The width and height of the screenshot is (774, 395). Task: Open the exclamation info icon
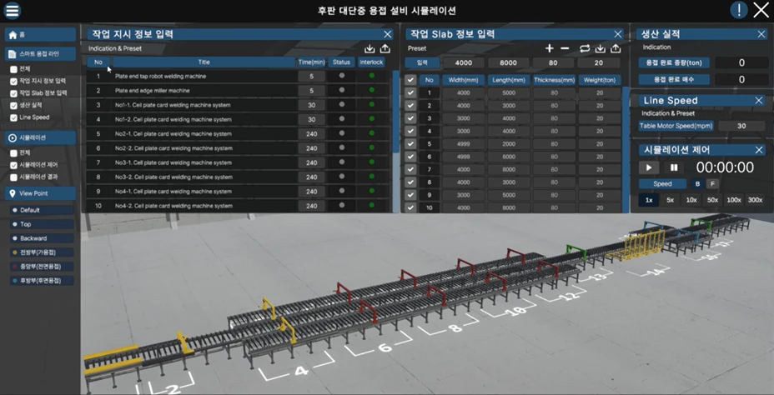click(x=739, y=10)
